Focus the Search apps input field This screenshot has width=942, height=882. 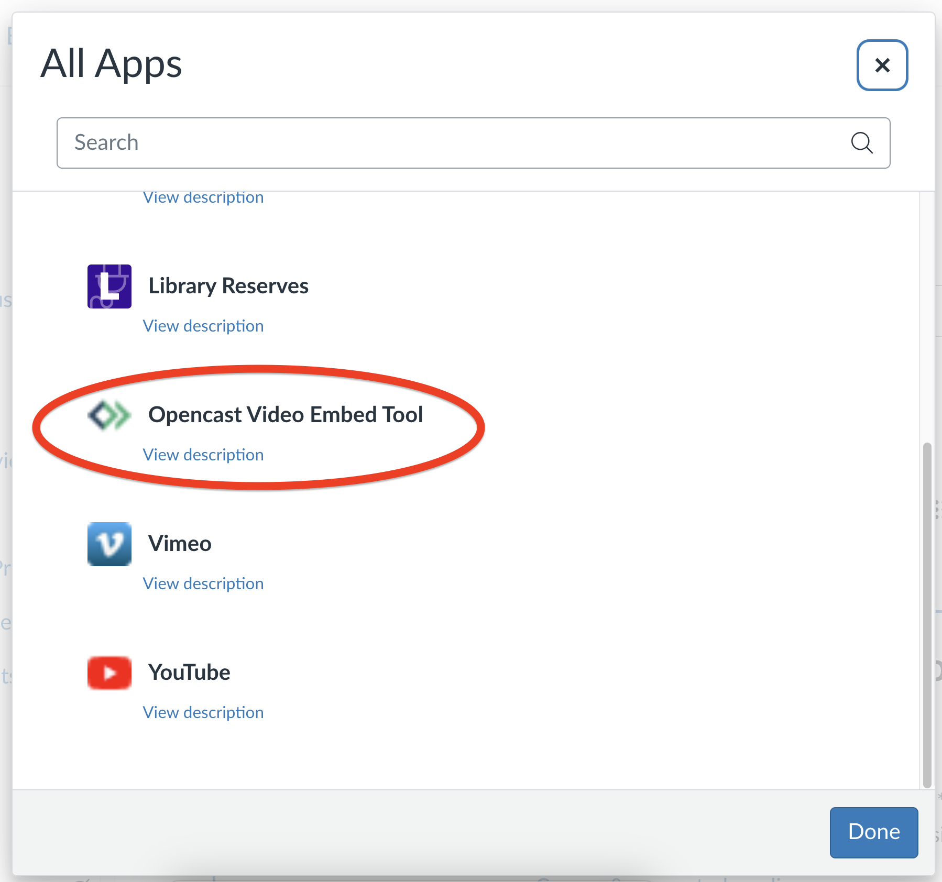pyautogui.click(x=473, y=142)
